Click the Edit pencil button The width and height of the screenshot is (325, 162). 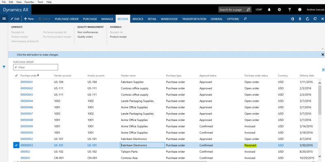[15, 19]
